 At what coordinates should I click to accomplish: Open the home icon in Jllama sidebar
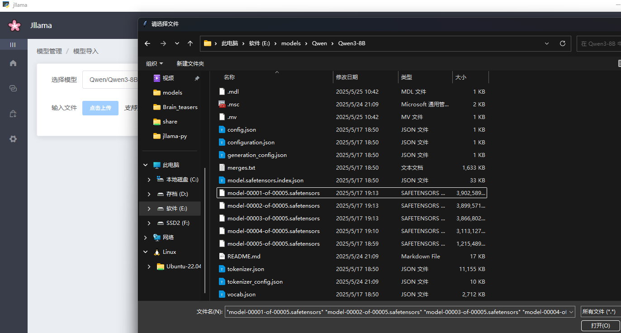tap(13, 63)
